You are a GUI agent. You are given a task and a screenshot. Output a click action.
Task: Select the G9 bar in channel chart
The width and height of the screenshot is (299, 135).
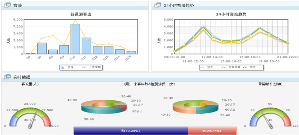coord(64,50)
